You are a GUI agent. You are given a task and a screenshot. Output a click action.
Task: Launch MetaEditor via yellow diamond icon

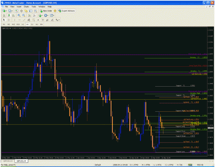[55, 11]
